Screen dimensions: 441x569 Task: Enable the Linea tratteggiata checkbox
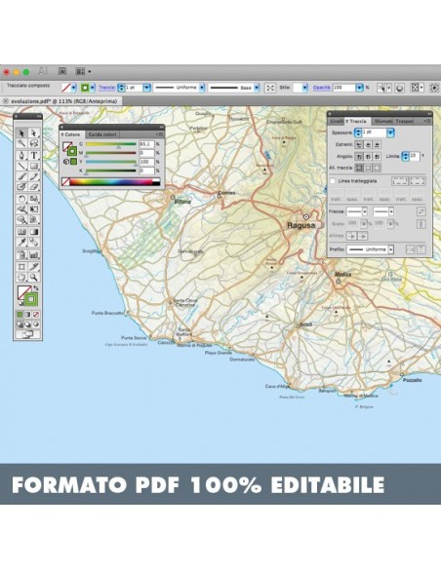tap(332, 180)
